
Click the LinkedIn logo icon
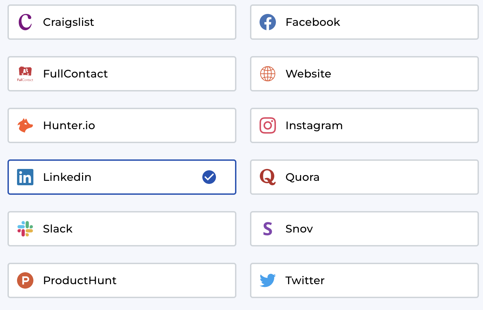click(25, 177)
